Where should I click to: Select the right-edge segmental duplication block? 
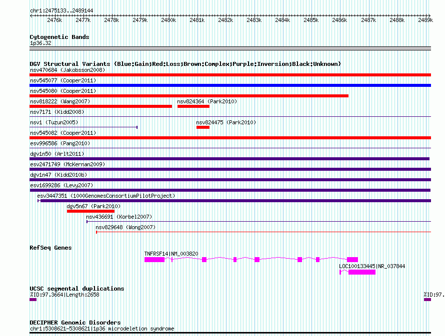tap(427, 300)
